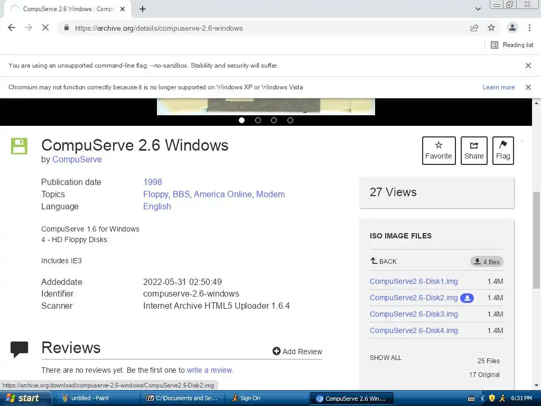
Task: Click the 25 Files count
Action: pyautogui.click(x=488, y=361)
